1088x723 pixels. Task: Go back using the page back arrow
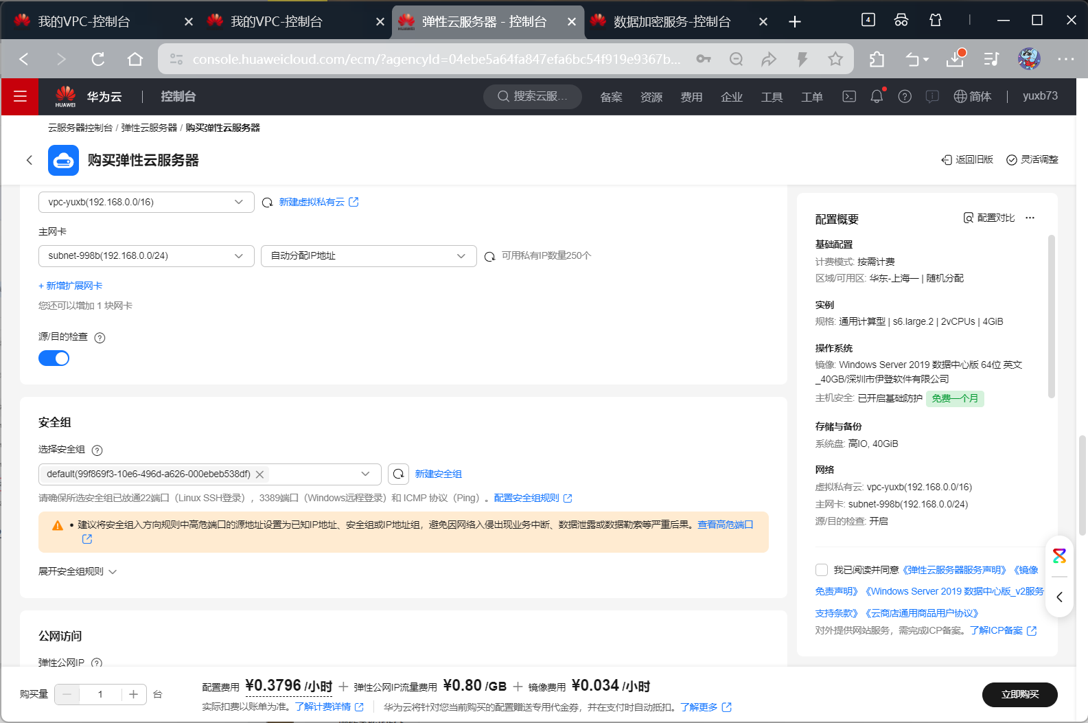point(30,160)
